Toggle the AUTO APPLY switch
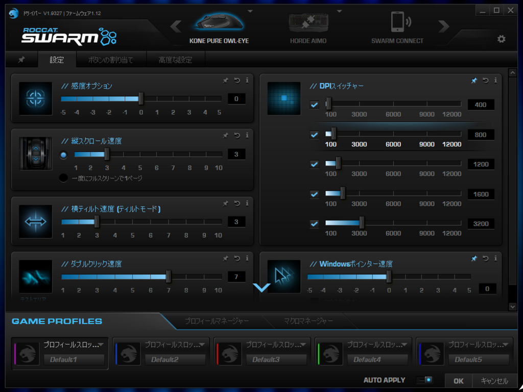The height and width of the screenshot is (392, 523). click(x=424, y=380)
